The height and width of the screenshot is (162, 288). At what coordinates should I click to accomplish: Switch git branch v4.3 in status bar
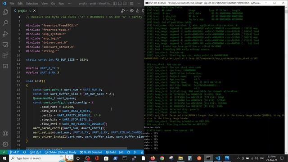(x=14, y=152)
